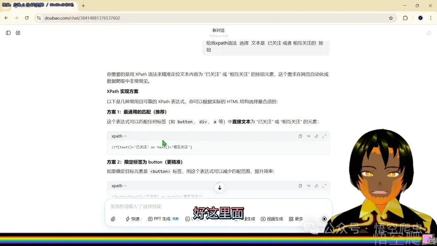Attach a file with the paperclip icon
The height and width of the screenshot is (246, 437).
click(x=113, y=218)
